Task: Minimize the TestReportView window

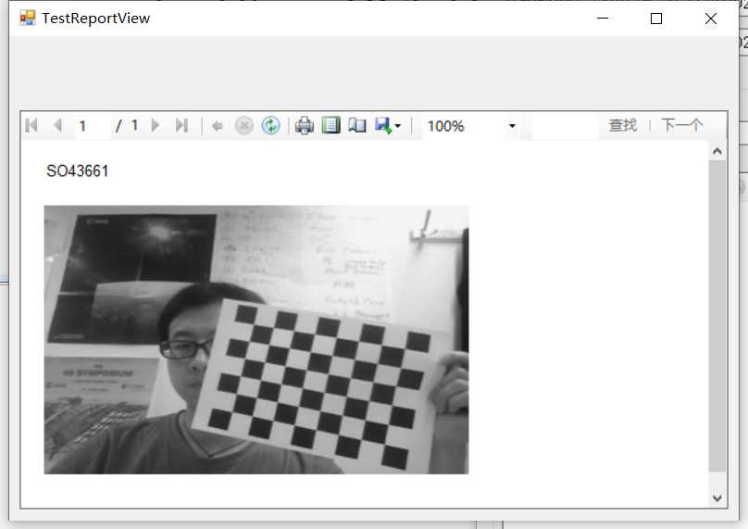Action: point(603,19)
